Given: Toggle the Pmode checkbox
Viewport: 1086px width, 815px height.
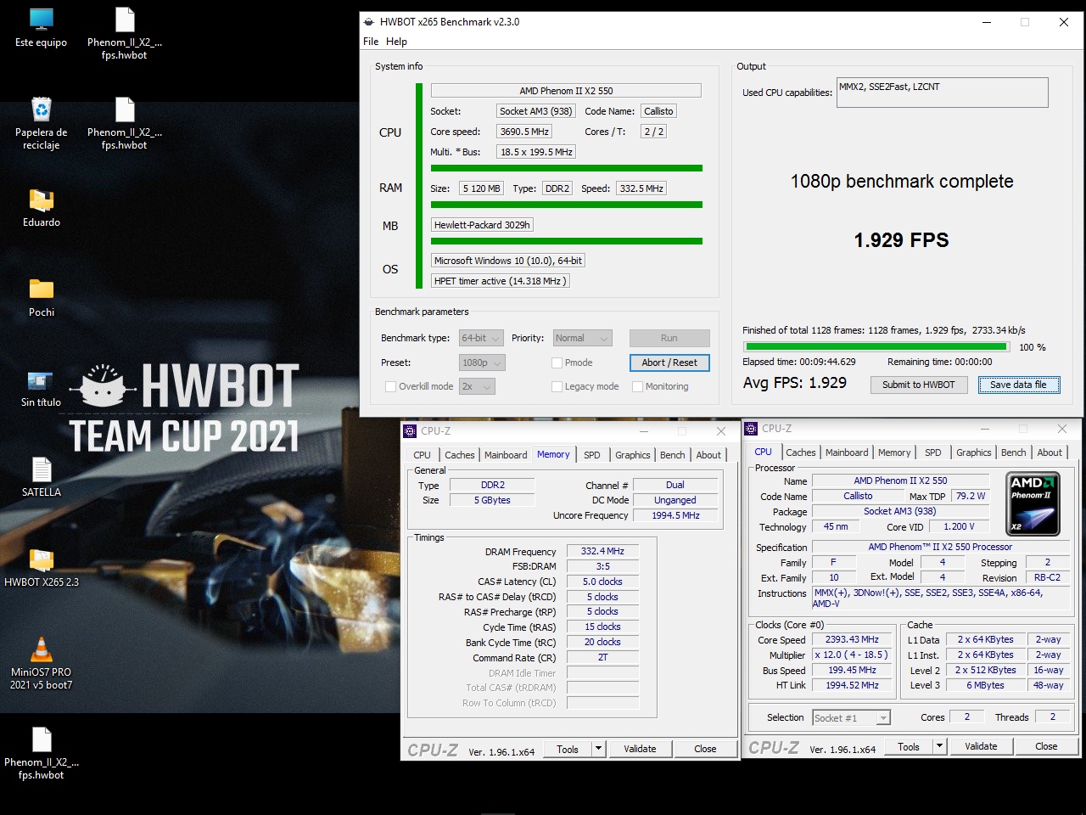Looking at the screenshot, I should coord(557,363).
